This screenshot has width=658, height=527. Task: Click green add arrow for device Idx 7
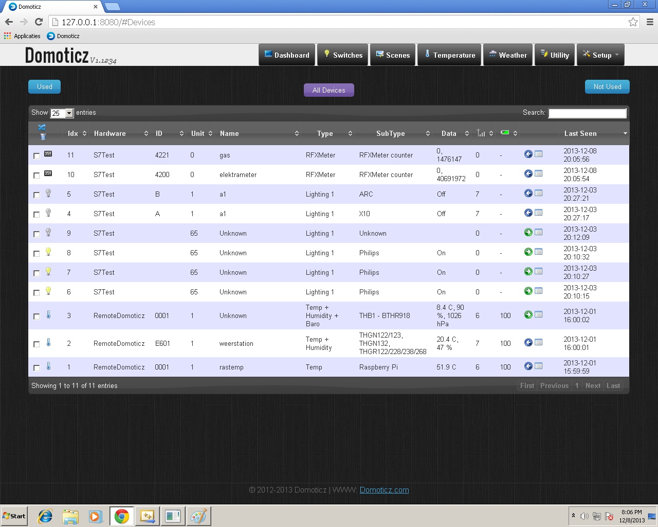(x=528, y=271)
